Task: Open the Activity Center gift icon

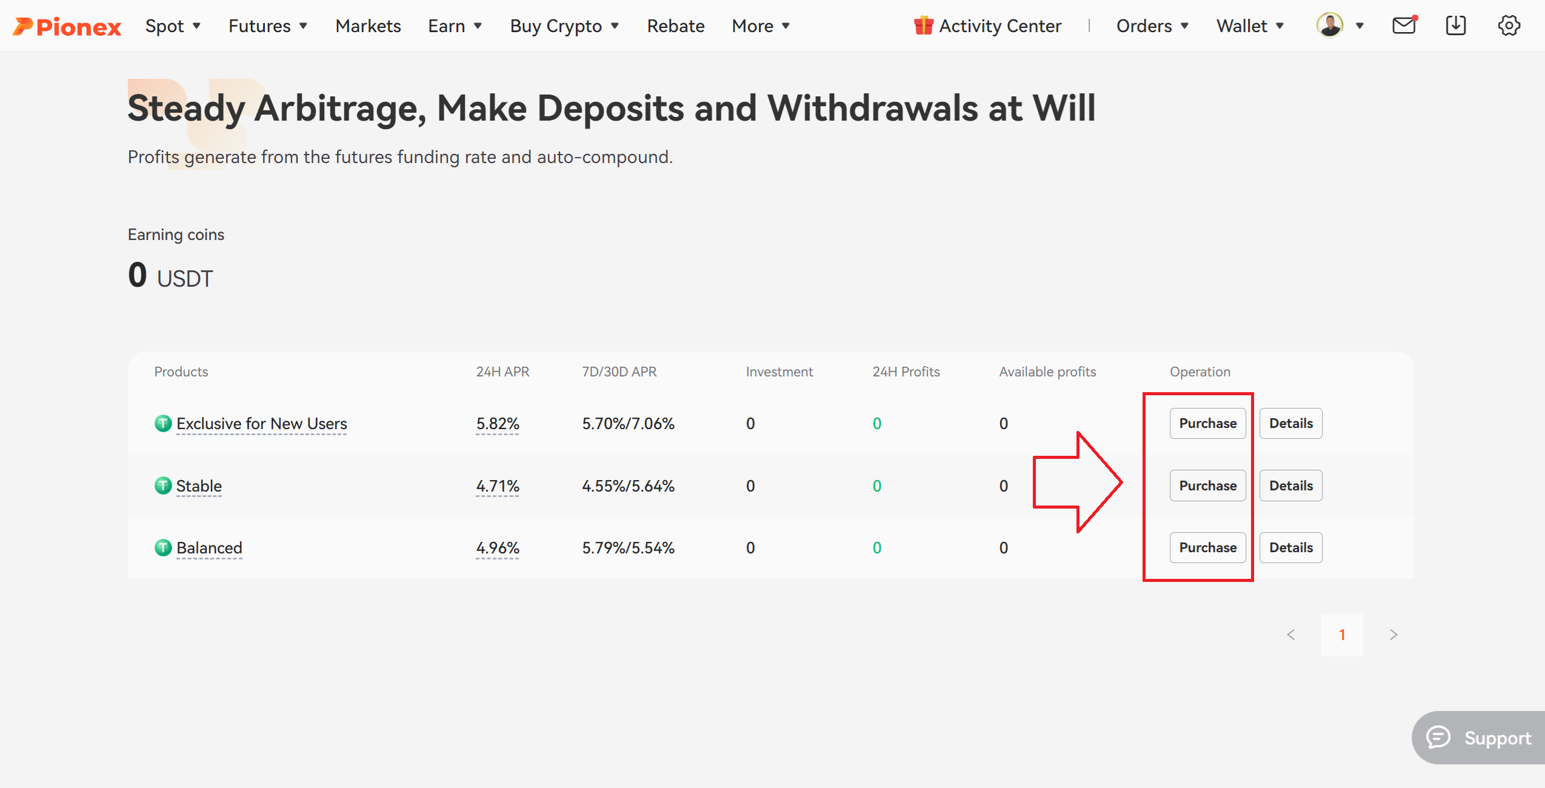Action: pos(923,25)
